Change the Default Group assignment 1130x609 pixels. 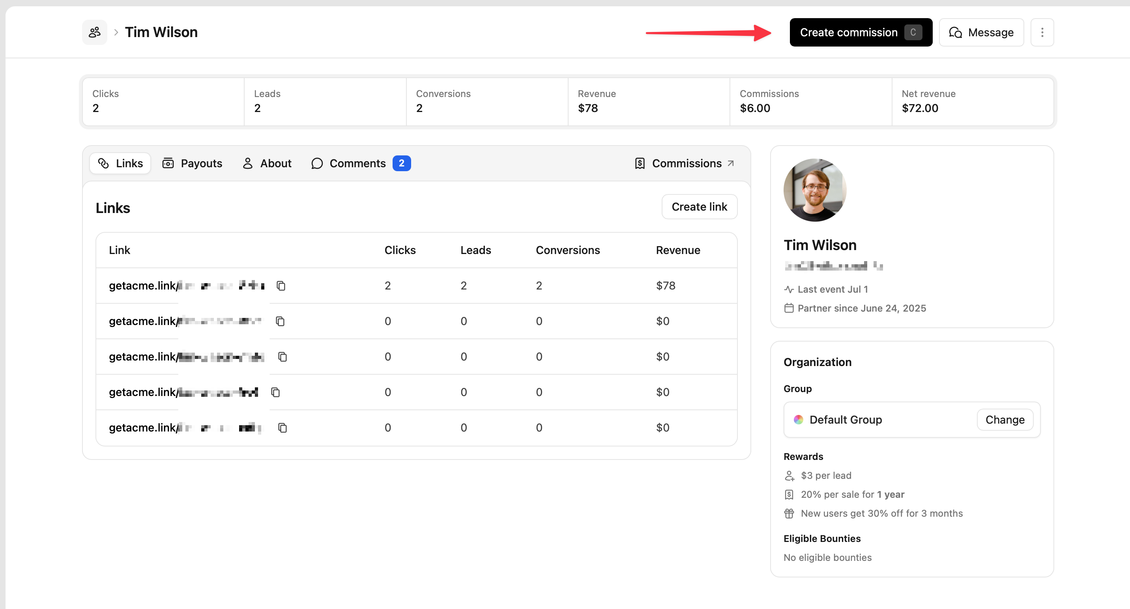[x=1004, y=420]
